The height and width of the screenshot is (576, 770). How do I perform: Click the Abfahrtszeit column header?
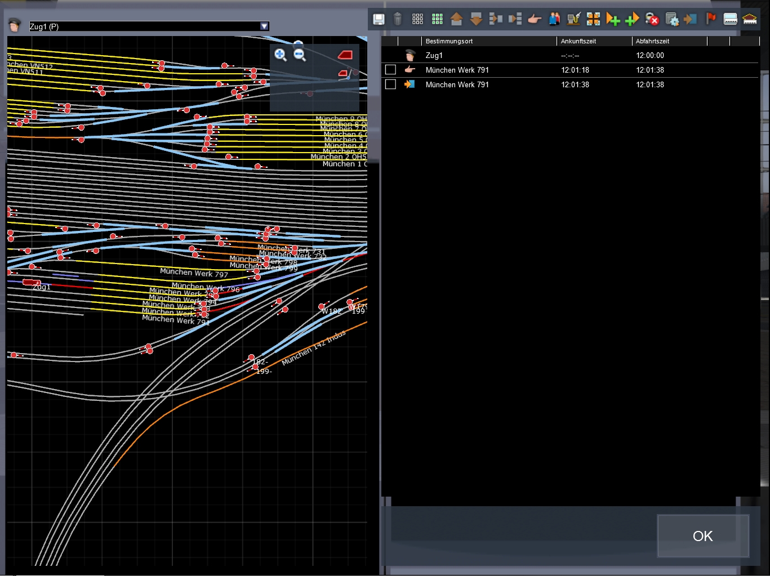pyautogui.click(x=652, y=41)
